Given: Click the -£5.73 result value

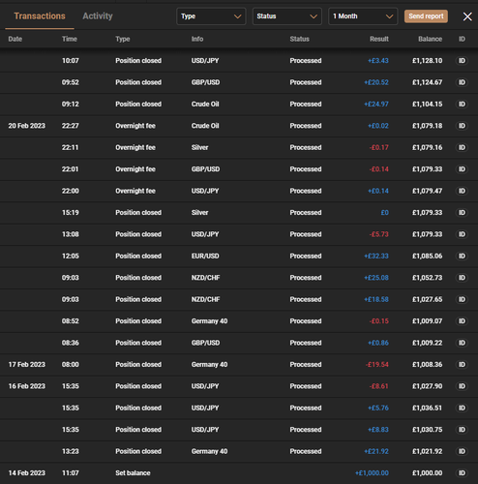Looking at the screenshot, I should click(379, 234).
